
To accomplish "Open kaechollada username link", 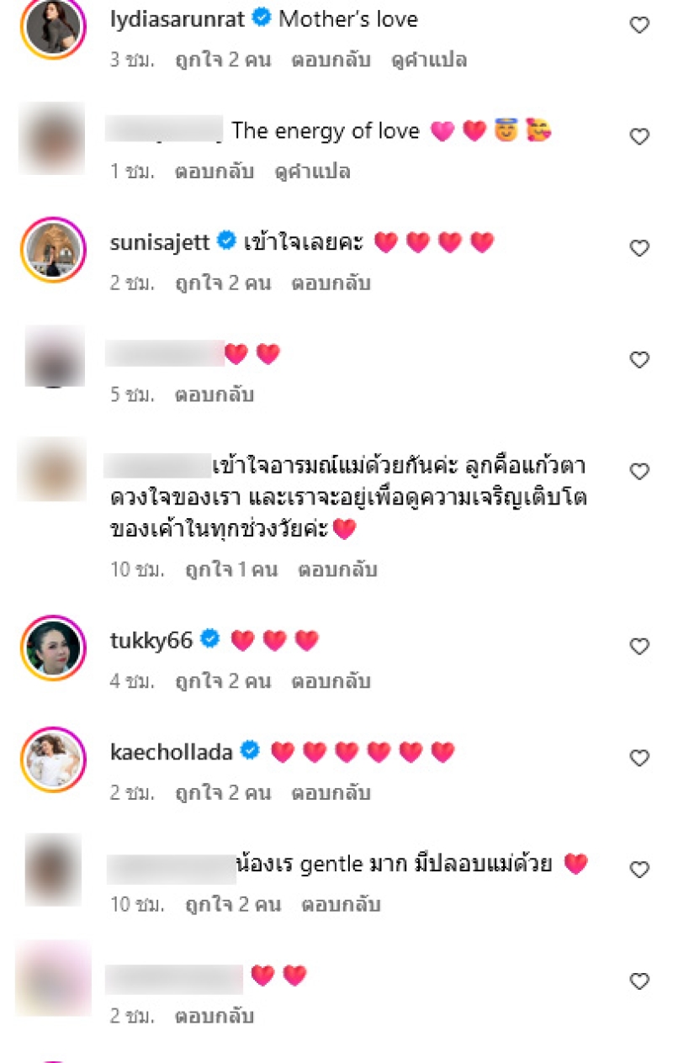I will (172, 753).
